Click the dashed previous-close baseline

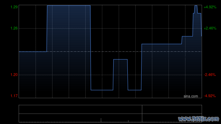coord(110,52)
